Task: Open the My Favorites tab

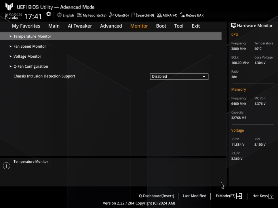Action: tap(26, 26)
